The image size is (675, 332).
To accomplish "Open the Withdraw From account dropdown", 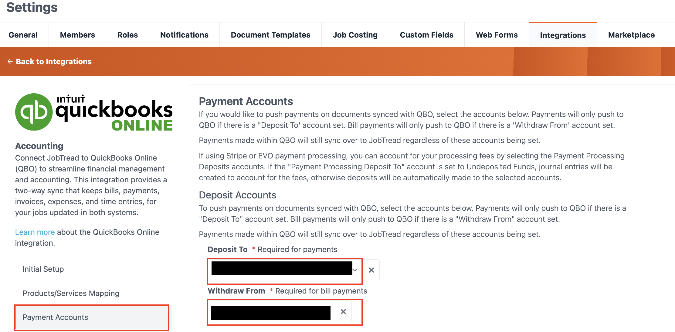I will click(x=271, y=312).
